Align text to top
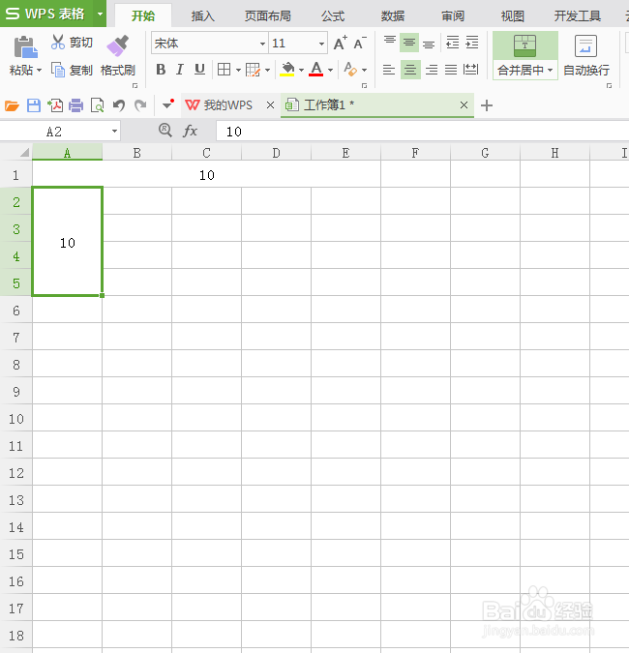The height and width of the screenshot is (653, 629). click(390, 43)
